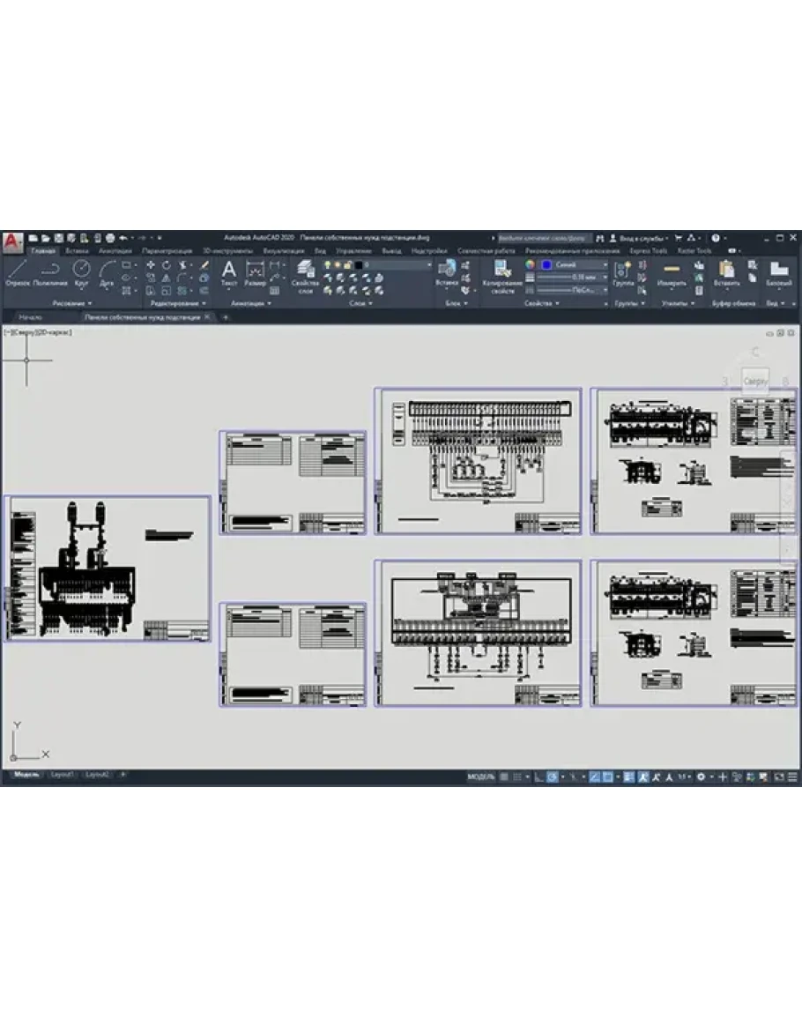Click Вход в службы sign-in button
This screenshot has width=802, height=1018.
[638, 238]
